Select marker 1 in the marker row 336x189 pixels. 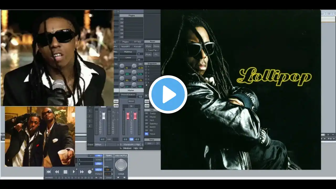(x=56, y=178)
